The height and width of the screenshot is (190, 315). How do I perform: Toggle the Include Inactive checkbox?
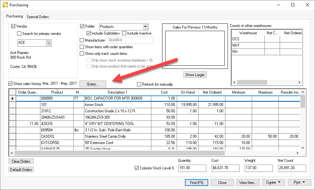(124, 33)
